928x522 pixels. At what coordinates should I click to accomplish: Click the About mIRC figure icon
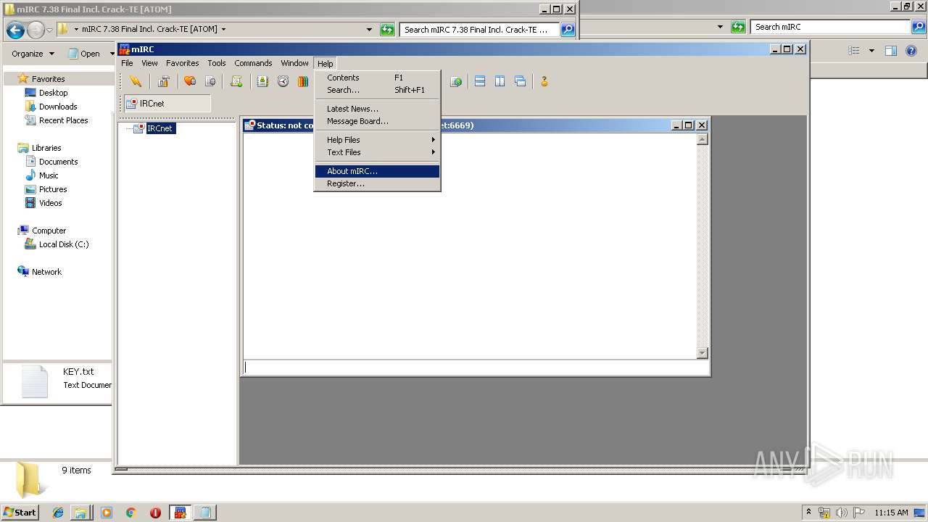click(x=544, y=81)
